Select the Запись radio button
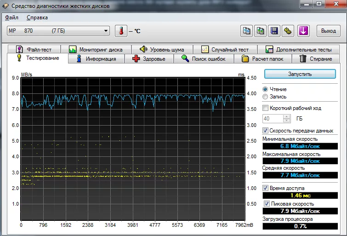This screenshot has height=236, width=347. [265, 97]
